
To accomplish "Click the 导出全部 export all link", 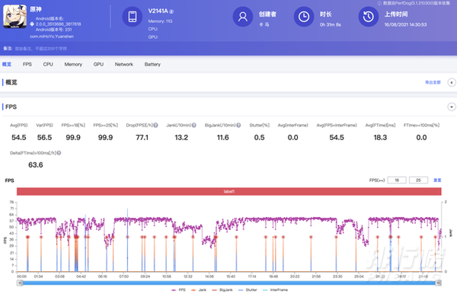I will pyautogui.click(x=433, y=82).
